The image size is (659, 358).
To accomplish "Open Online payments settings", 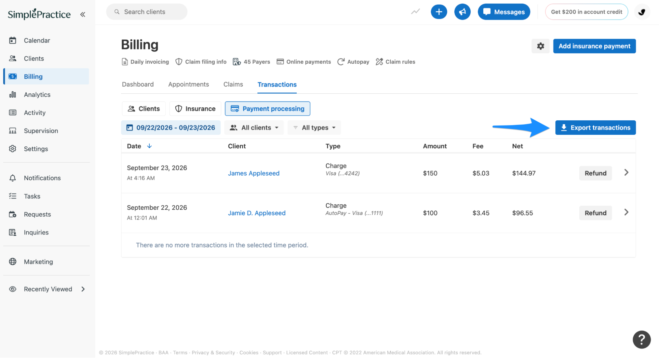I will [304, 62].
